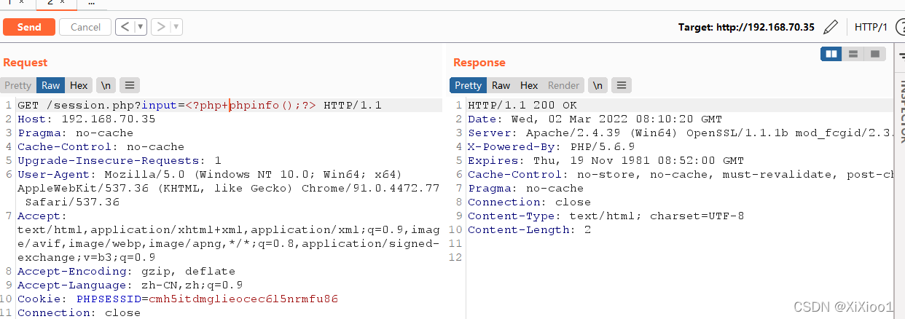Select the Response Render view tab
Image resolution: width=905 pixels, height=319 pixels.
pyautogui.click(x=564, y=85)
